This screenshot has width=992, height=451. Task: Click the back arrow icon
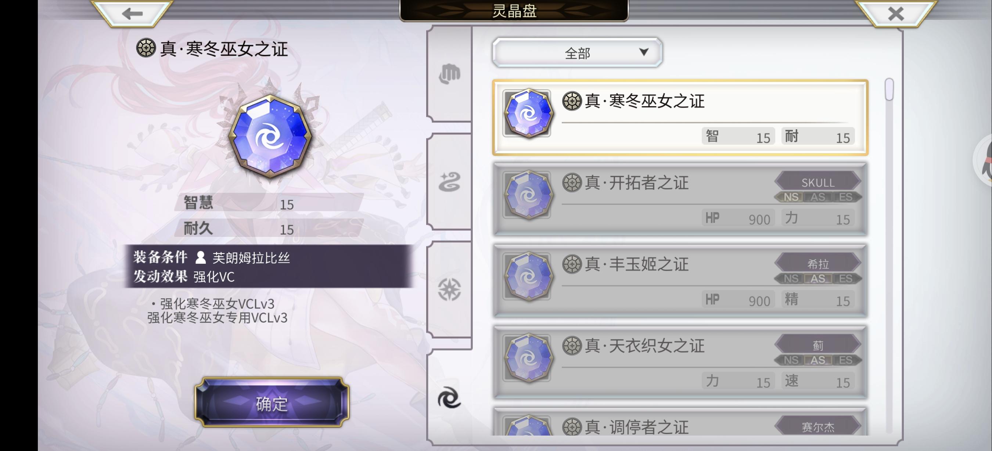(132, 14)
